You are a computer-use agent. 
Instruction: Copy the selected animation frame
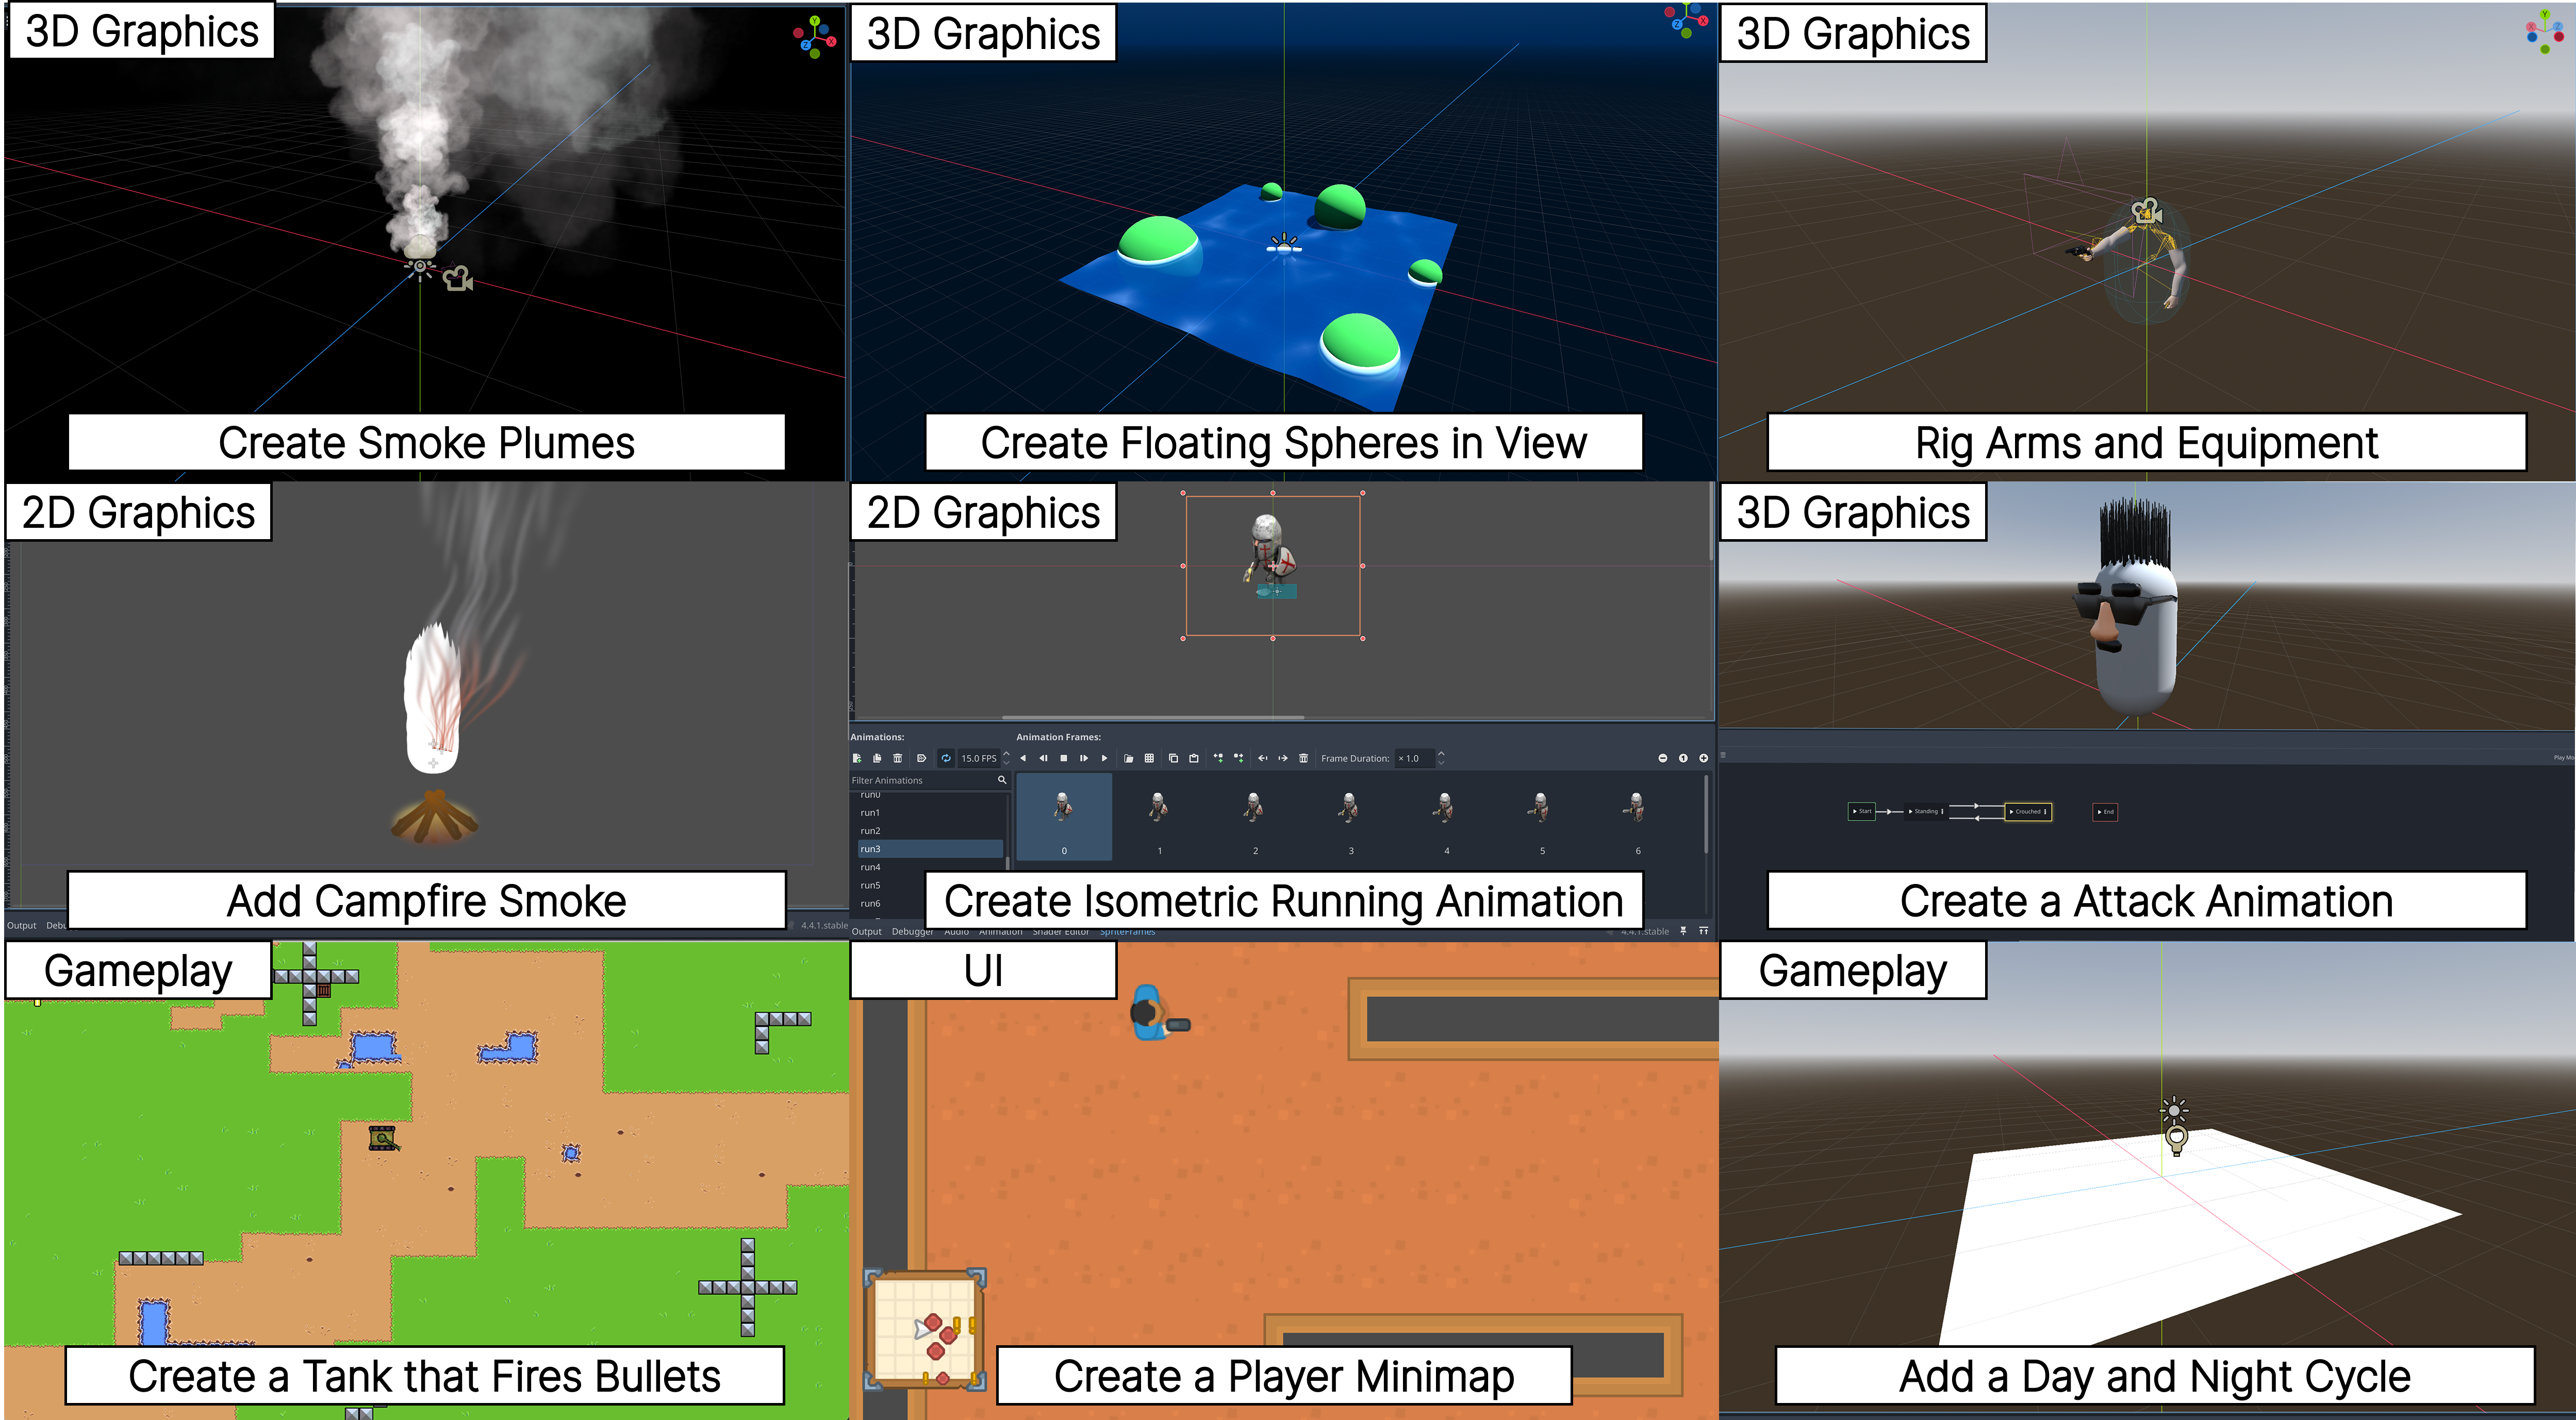pos(1173,759)
